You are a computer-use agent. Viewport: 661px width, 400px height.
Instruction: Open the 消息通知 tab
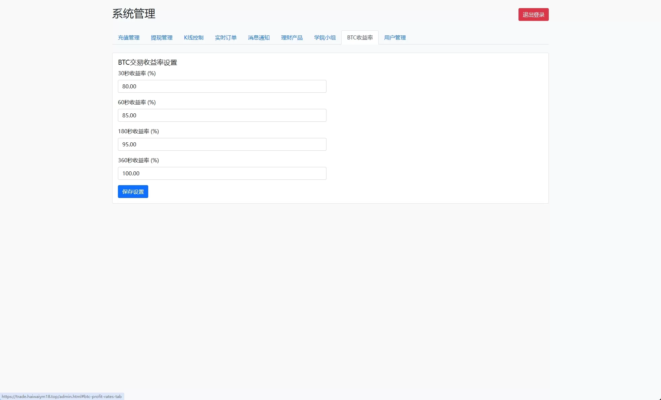point(259,37)
